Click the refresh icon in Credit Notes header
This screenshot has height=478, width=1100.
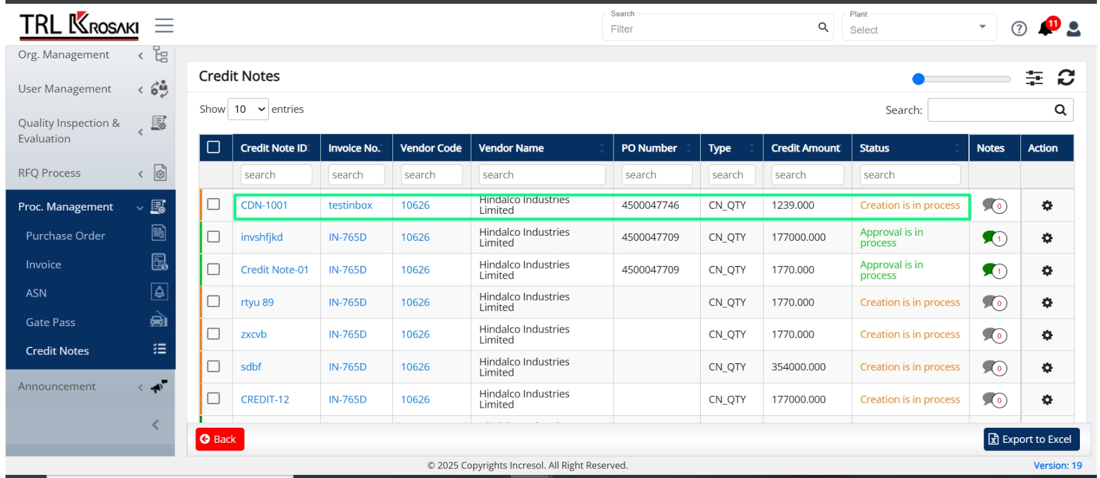tap(1066, 78)
